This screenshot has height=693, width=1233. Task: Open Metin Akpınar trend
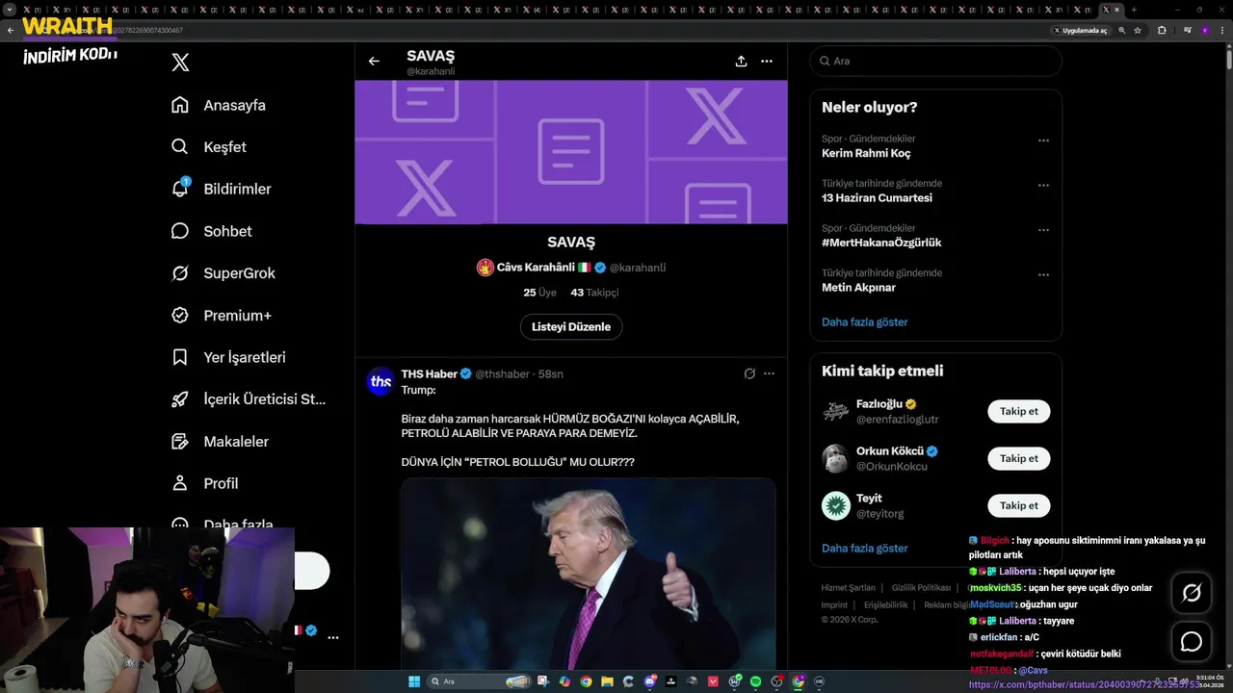point(858,287)
